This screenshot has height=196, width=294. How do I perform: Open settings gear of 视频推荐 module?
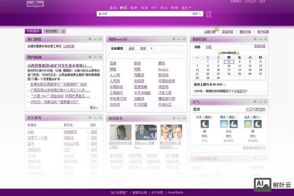174,118
